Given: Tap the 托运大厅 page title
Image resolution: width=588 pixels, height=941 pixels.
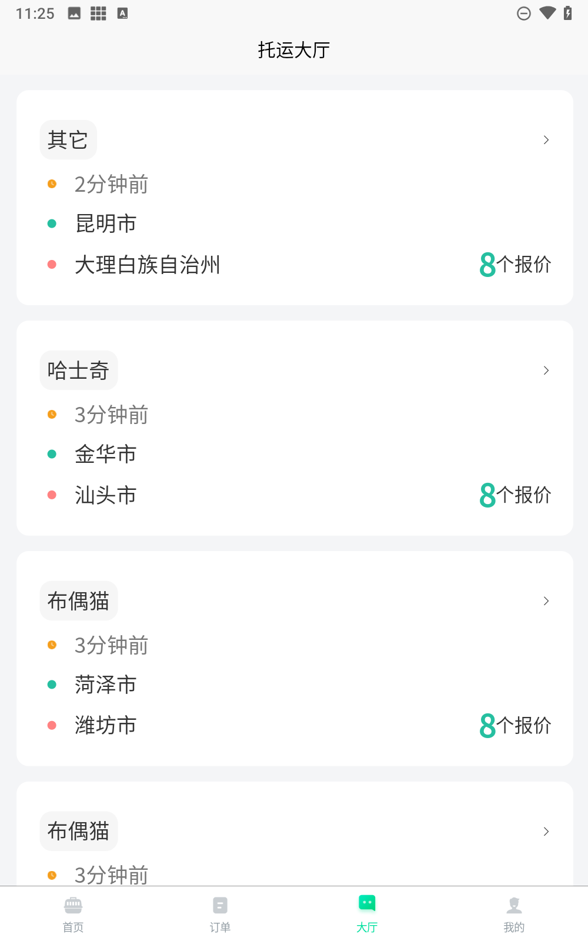Looking at the screenshot, I should [294, 50].
